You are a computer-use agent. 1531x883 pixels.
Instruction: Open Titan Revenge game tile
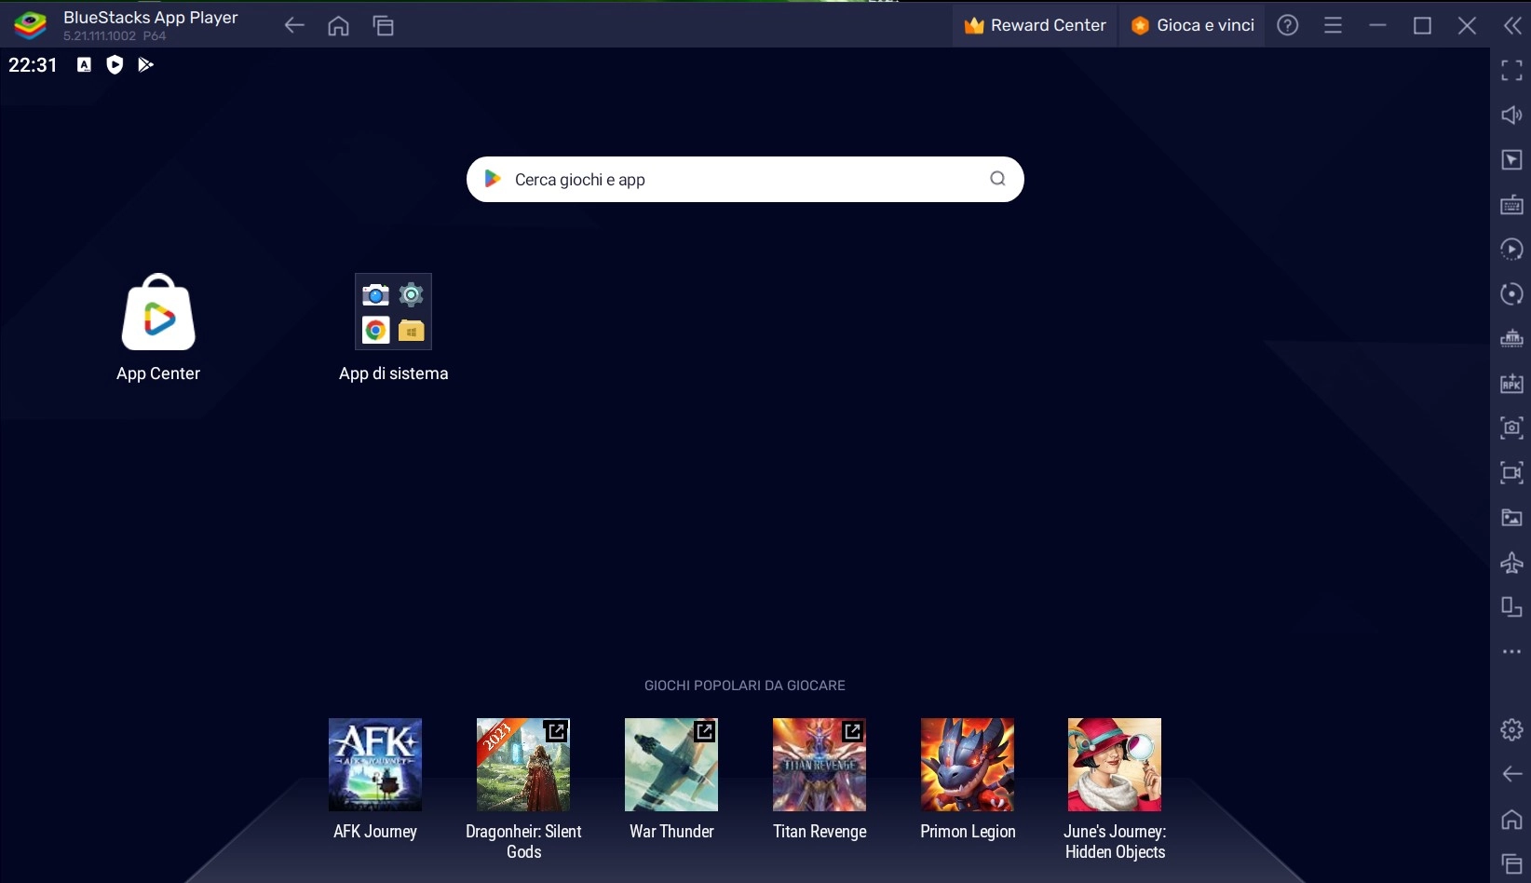(x=820, y=764)
